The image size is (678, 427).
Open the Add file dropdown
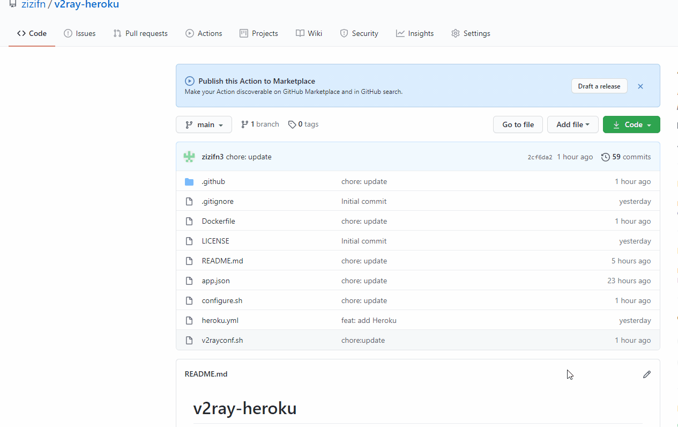(x=572, y=124)
